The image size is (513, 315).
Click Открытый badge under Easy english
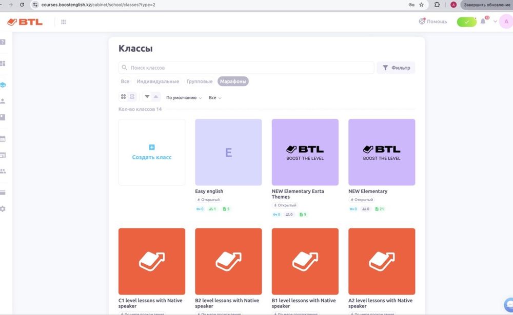[x=208, y=200]
